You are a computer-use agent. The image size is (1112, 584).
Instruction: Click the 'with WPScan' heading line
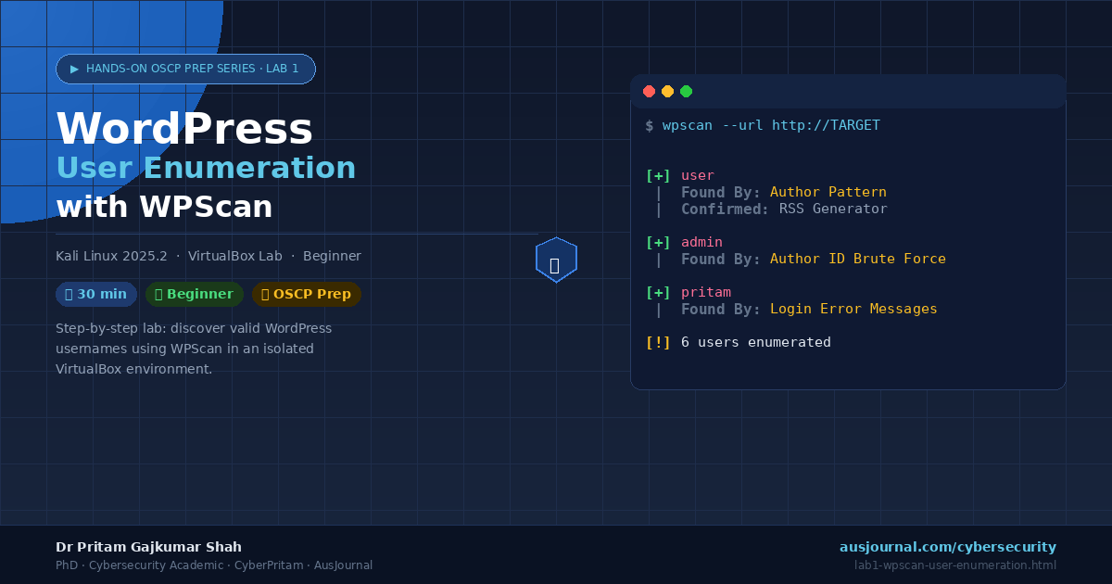[164, 207]
